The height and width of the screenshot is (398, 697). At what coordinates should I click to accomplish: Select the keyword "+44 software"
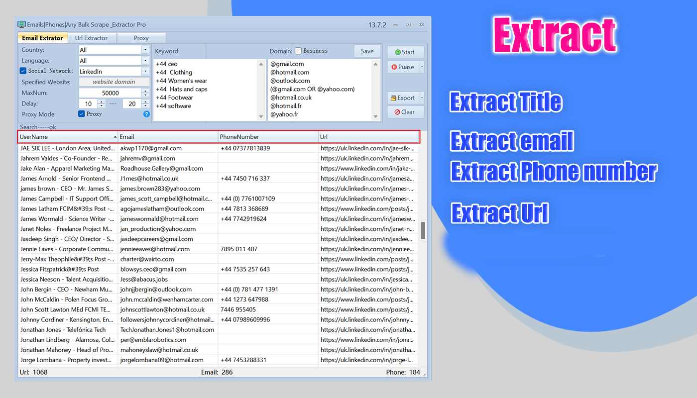pos(174,106)
